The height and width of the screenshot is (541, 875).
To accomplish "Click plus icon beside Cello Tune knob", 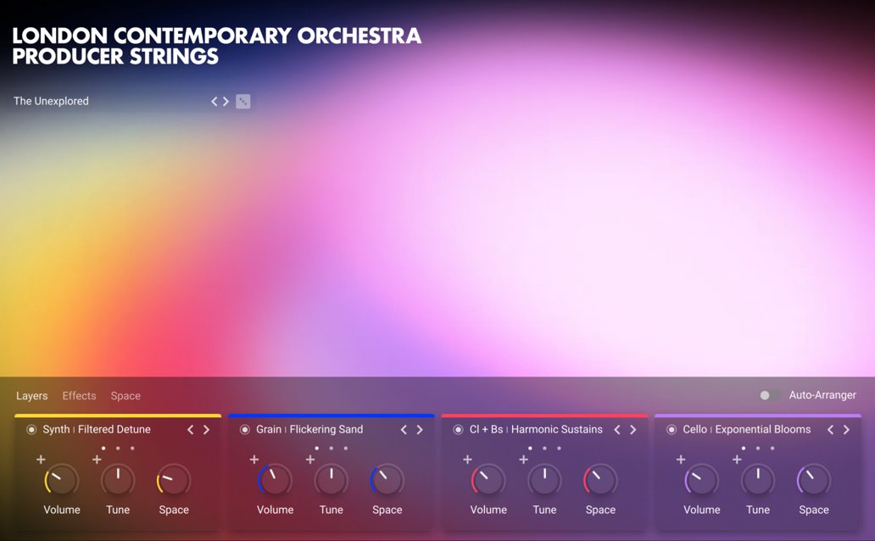I will click(737, 460).
